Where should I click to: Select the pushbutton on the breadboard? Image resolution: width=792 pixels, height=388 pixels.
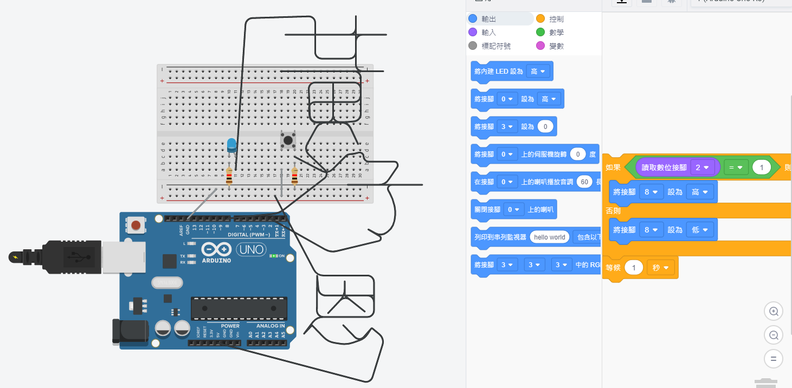pos(288,141)
